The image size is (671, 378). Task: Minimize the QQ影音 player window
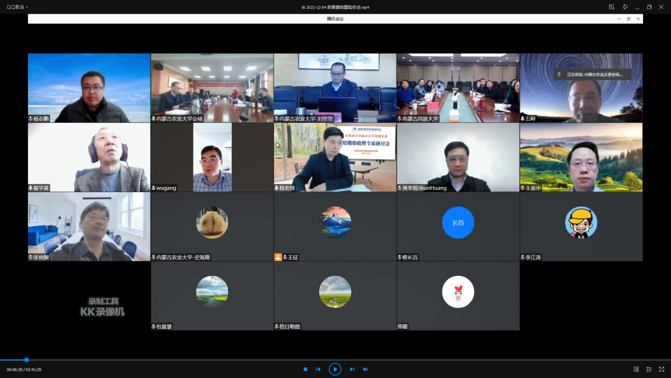tap(637, 7)
